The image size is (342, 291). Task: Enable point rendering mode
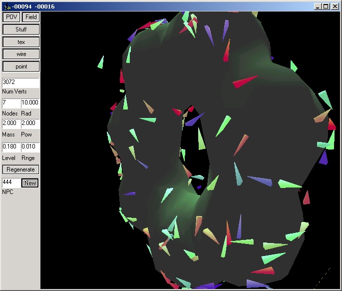point(21,66)
